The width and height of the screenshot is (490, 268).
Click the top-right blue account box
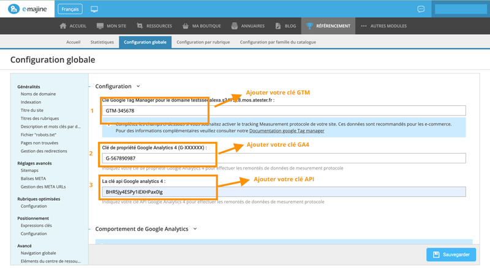click(x=461, y=9)
